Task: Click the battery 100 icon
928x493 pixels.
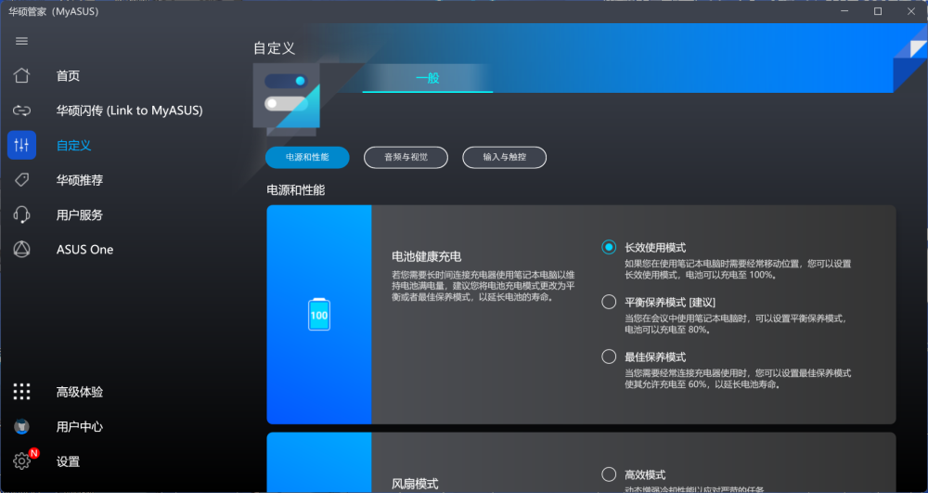Action: [319, 314]
